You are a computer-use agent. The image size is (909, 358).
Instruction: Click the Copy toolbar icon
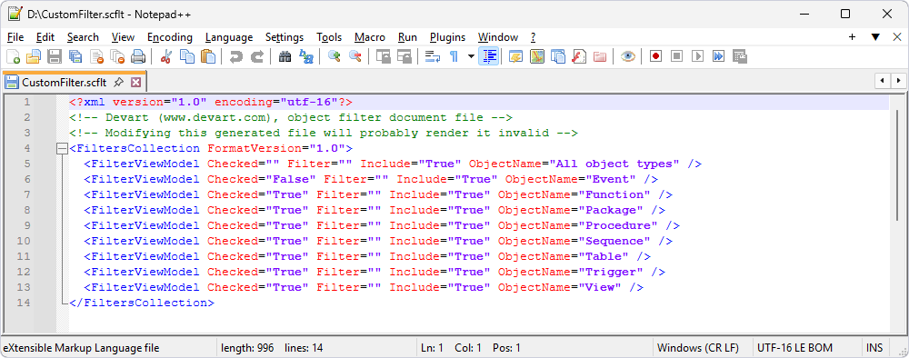point(186,56)
